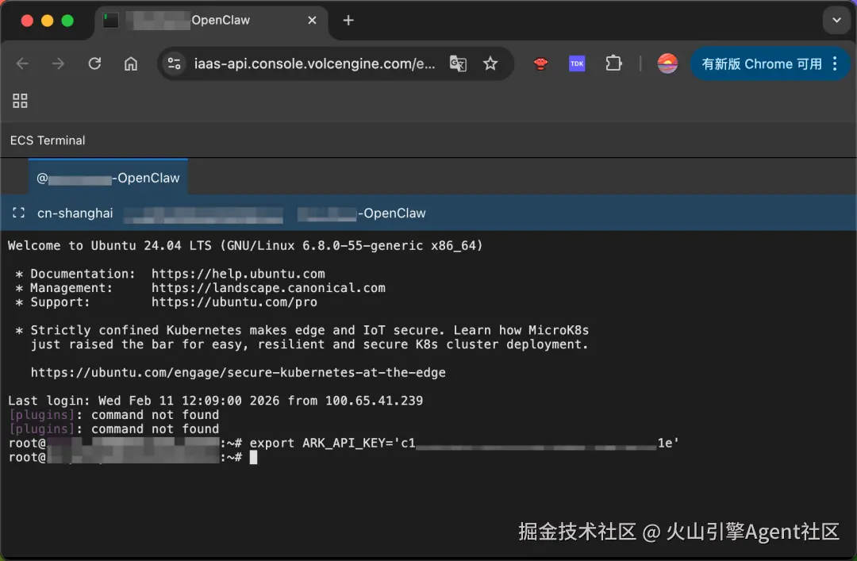The width and height of the screenshot is (857, 561).
Task: Open site information icon in address bar
Action: click(175, 64)
